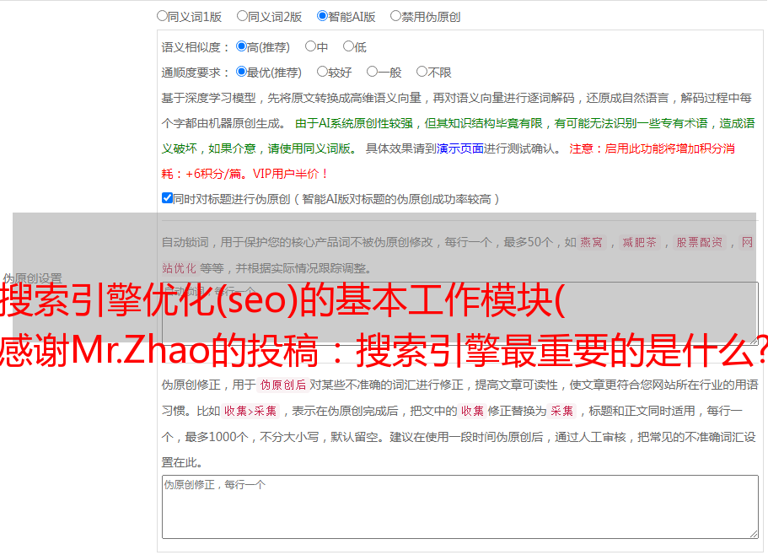
Task: Click the 收集>采集 example code
Action: (250, 411)
